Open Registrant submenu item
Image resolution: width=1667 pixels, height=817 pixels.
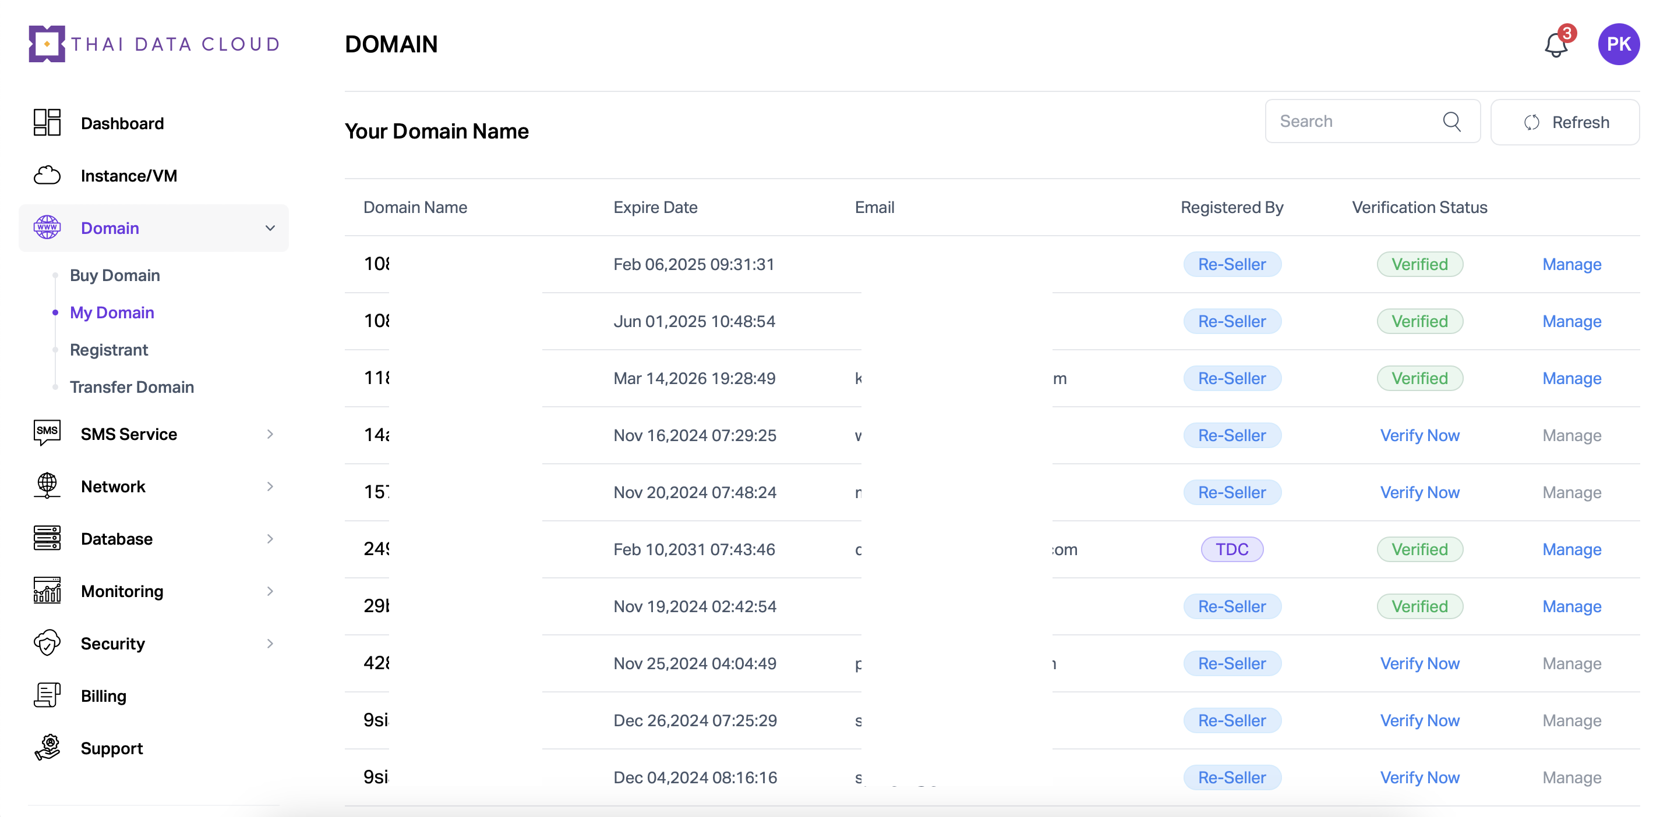[x=109, y=350]
